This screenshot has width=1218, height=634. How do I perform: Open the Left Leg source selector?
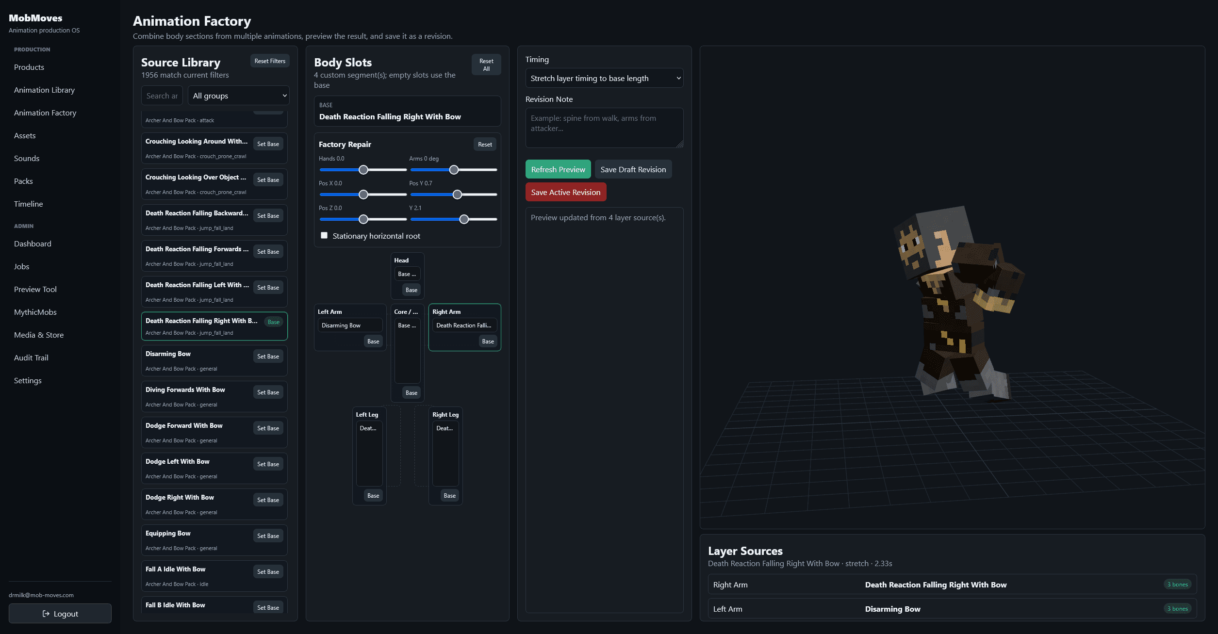[369, 454]
